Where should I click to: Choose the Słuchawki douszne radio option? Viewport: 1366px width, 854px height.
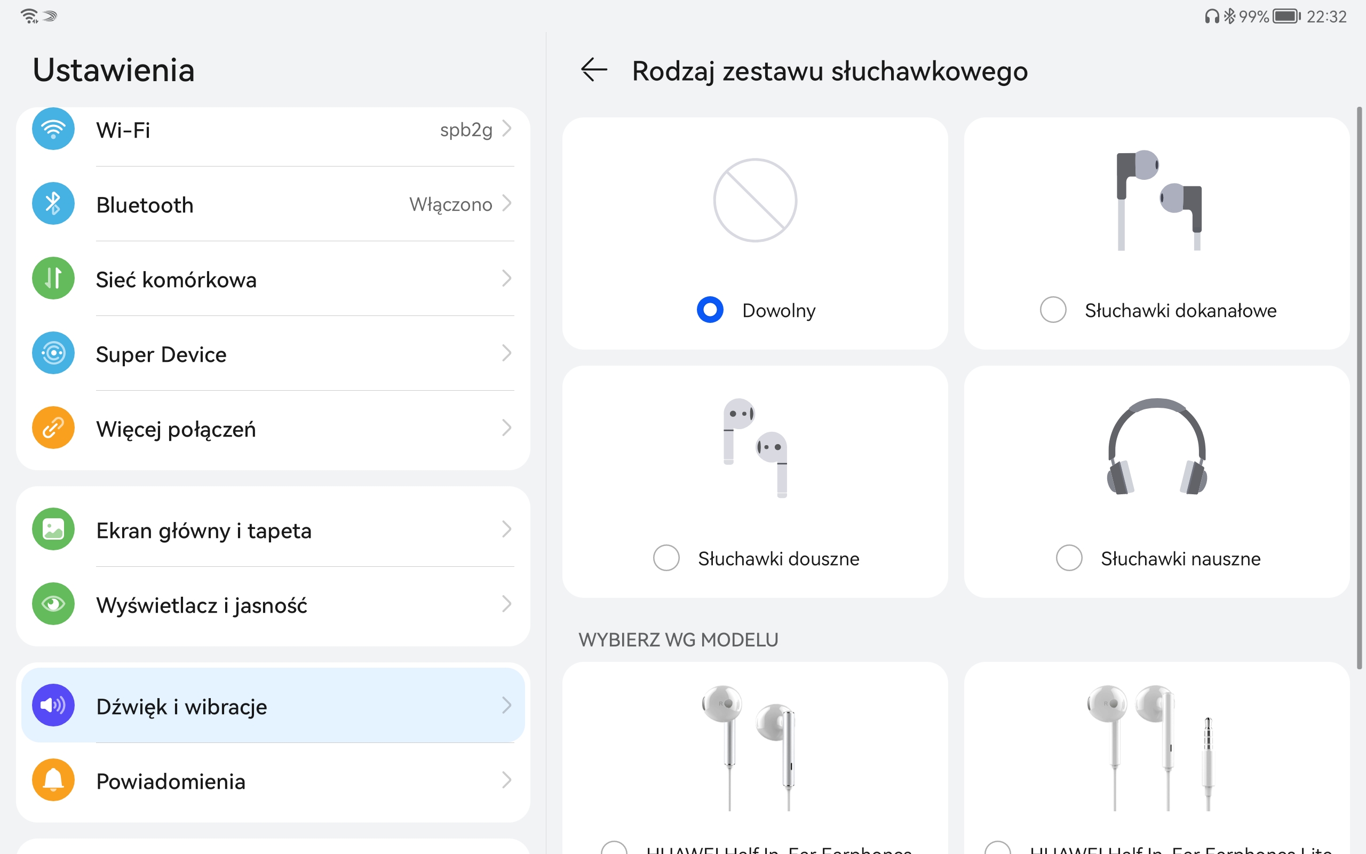click(666, 558)
